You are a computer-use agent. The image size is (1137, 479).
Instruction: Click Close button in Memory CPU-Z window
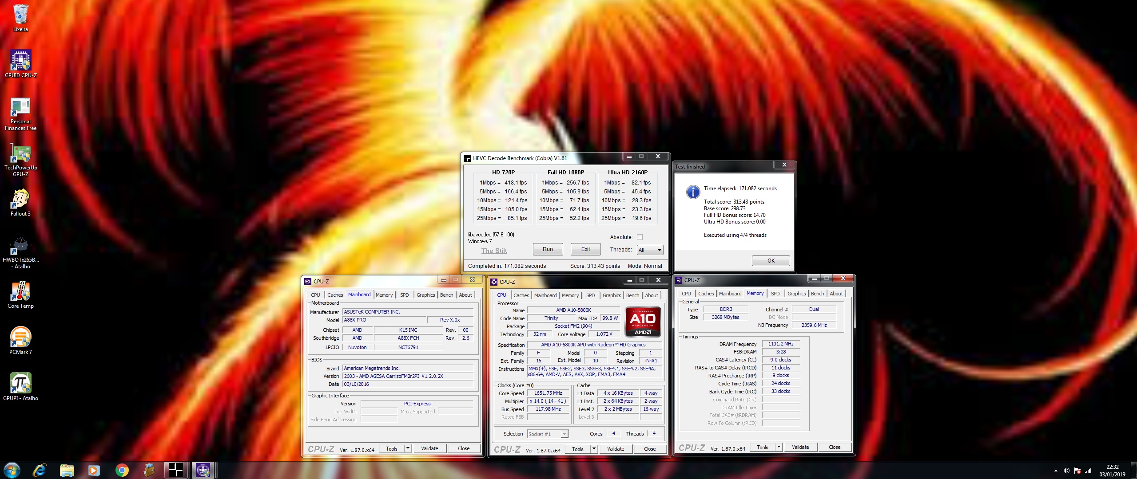coord(834,447)
